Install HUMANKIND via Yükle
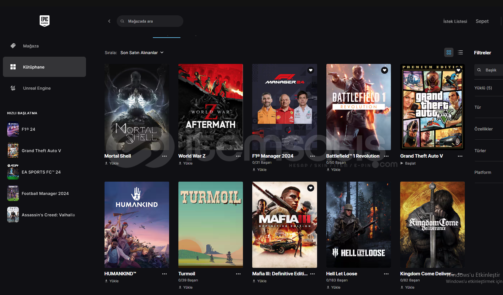This screenshot has width=503, height=295. (x=112, y=281)
